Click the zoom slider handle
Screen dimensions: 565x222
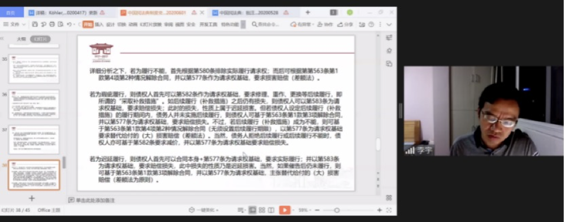[337, 210]
